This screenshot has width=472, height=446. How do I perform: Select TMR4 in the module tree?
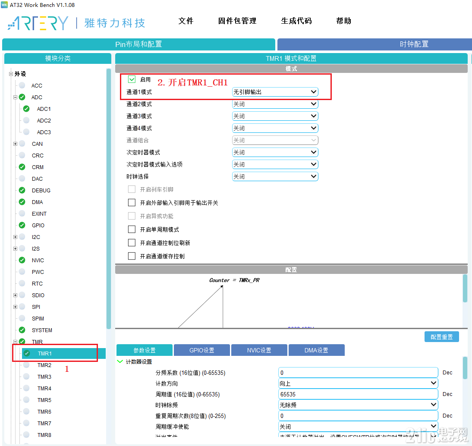tap(44, 388)
